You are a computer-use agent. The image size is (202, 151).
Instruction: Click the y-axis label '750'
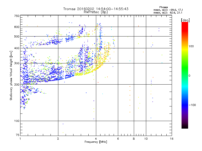pyautogui.click(x=17, y=16)
